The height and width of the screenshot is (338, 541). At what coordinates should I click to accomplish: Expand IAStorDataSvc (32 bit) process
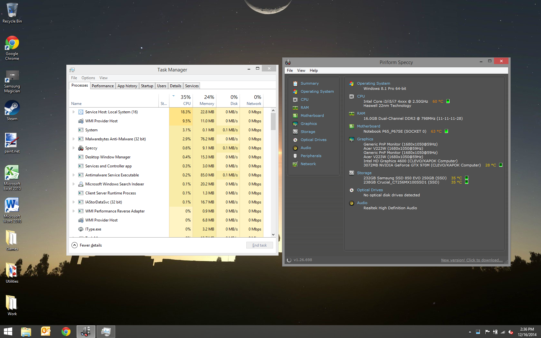point(73,202)
